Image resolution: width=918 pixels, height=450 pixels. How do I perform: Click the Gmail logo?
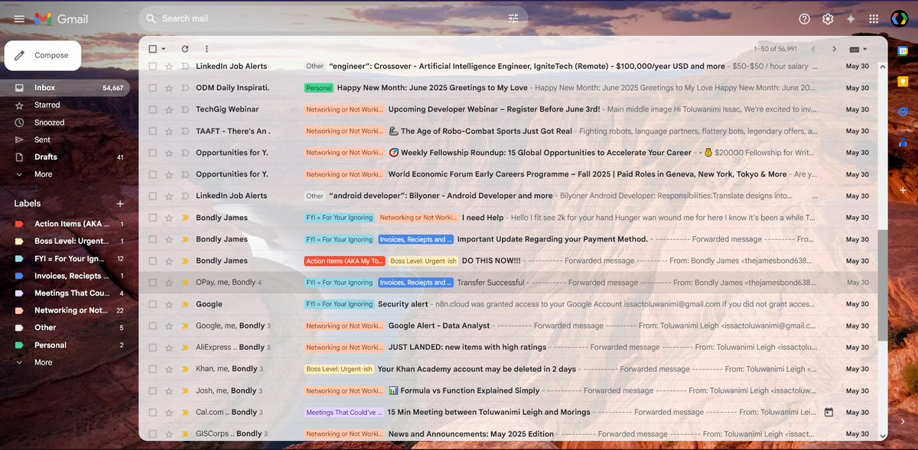pyautogui.click(x=61, y=18)
